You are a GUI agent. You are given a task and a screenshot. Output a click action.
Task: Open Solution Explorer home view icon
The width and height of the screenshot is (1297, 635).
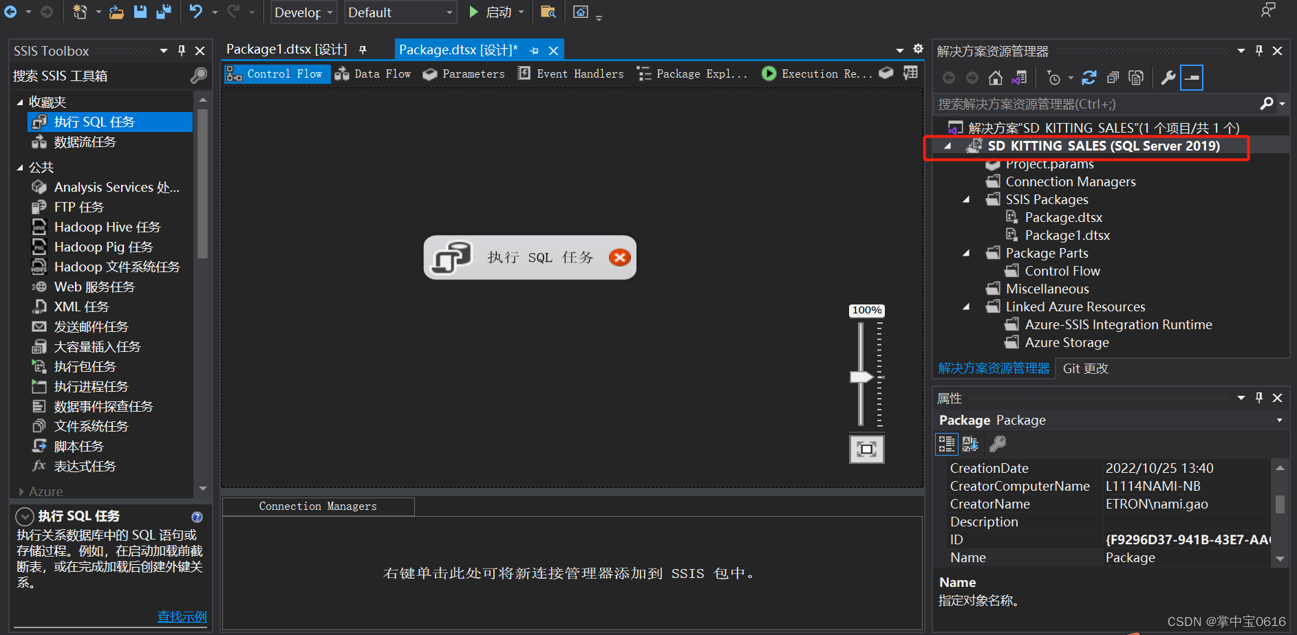tap(995, 77)
